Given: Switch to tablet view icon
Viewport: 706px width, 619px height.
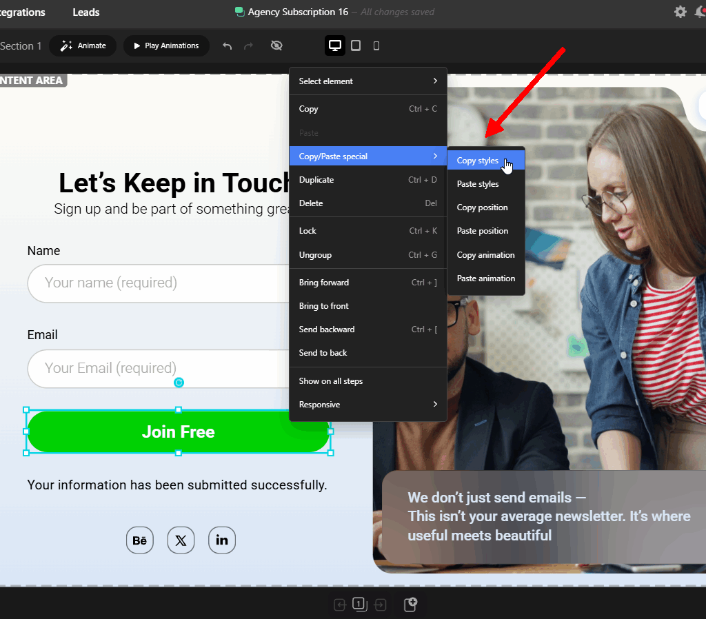Looking at the screenshot, I should (x=356, y=45).
